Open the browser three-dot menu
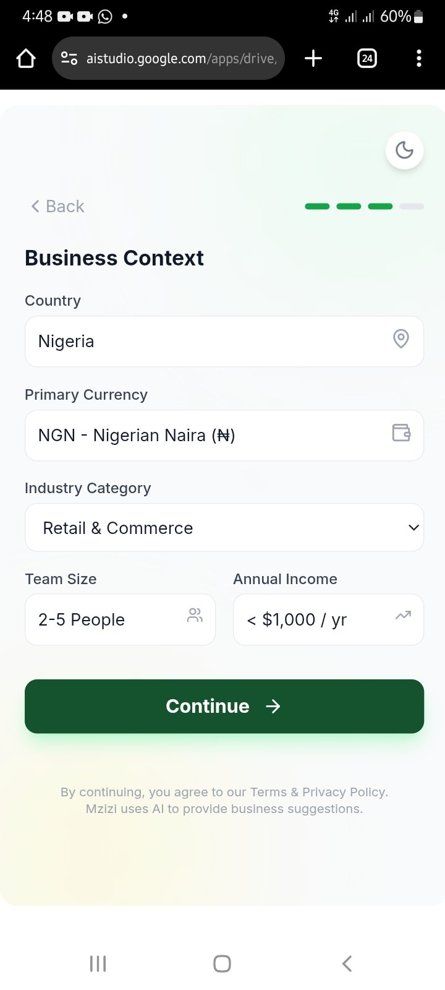445x990 pixels. [x=419, y=58]
